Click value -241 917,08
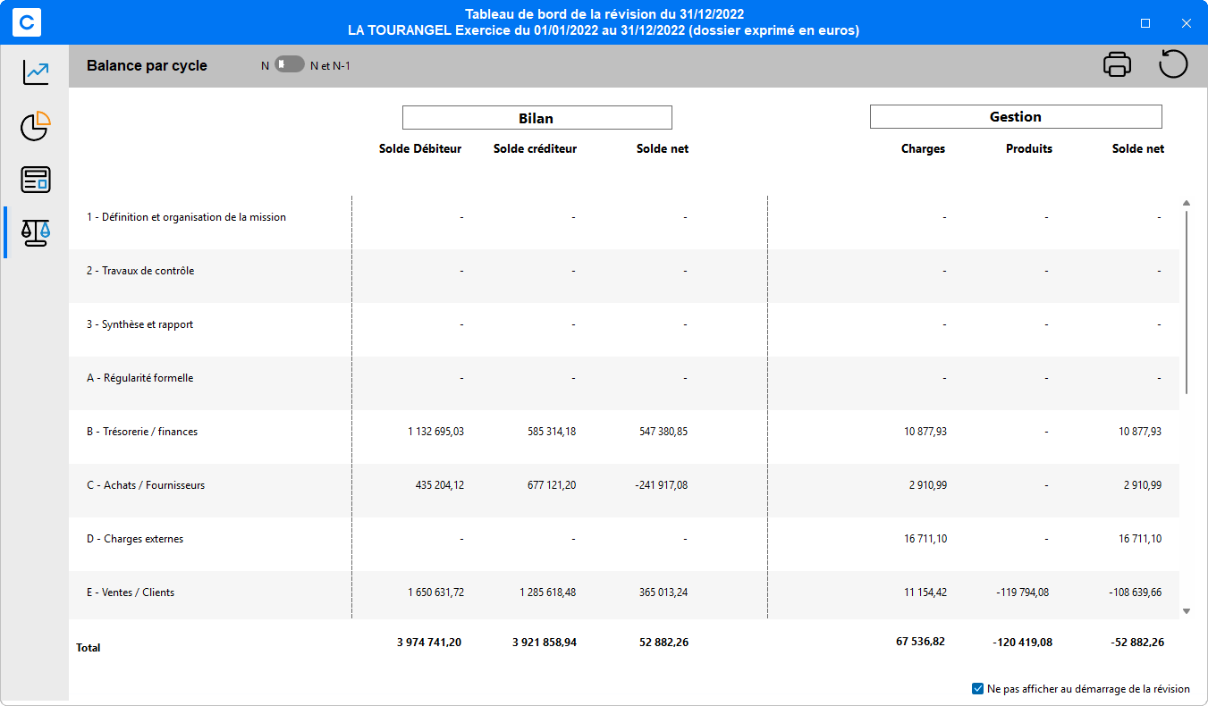Screen dimensions: 1208x706 (662, 485)
